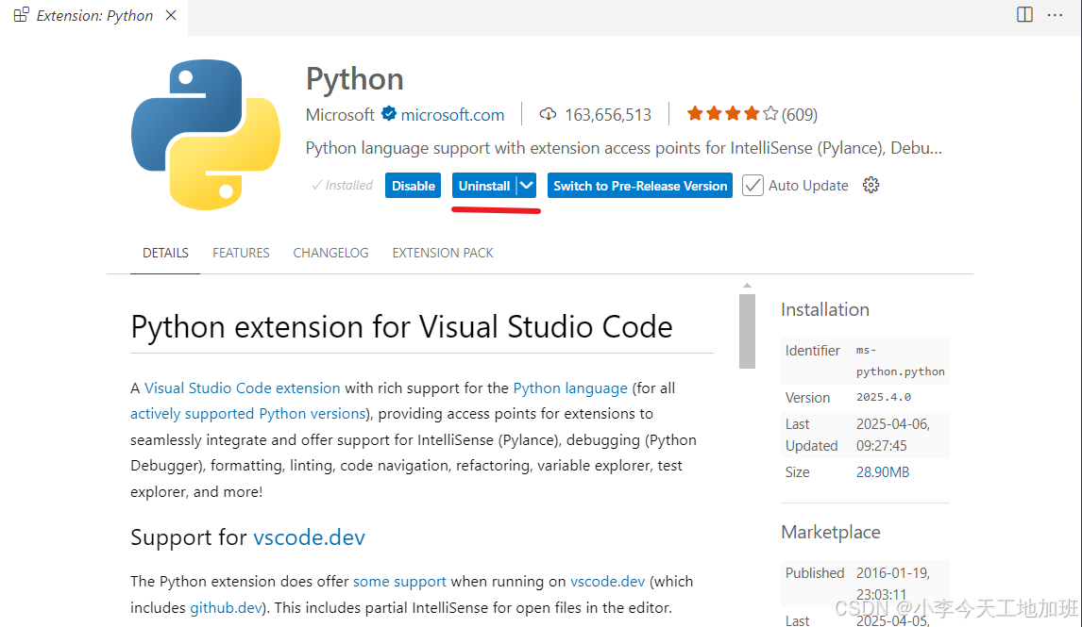Open the More Actions ellipsis menu
This screenshot has height=627, width=1082.
tap(1055, 14)
